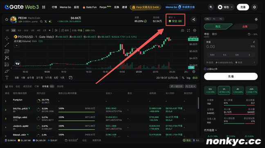Switch to the liquidity tab

60,87
